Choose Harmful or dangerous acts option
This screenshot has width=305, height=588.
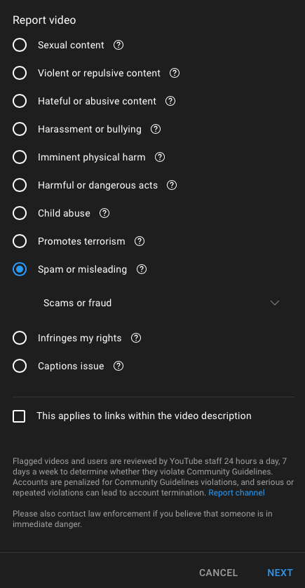tap(20, 185)
